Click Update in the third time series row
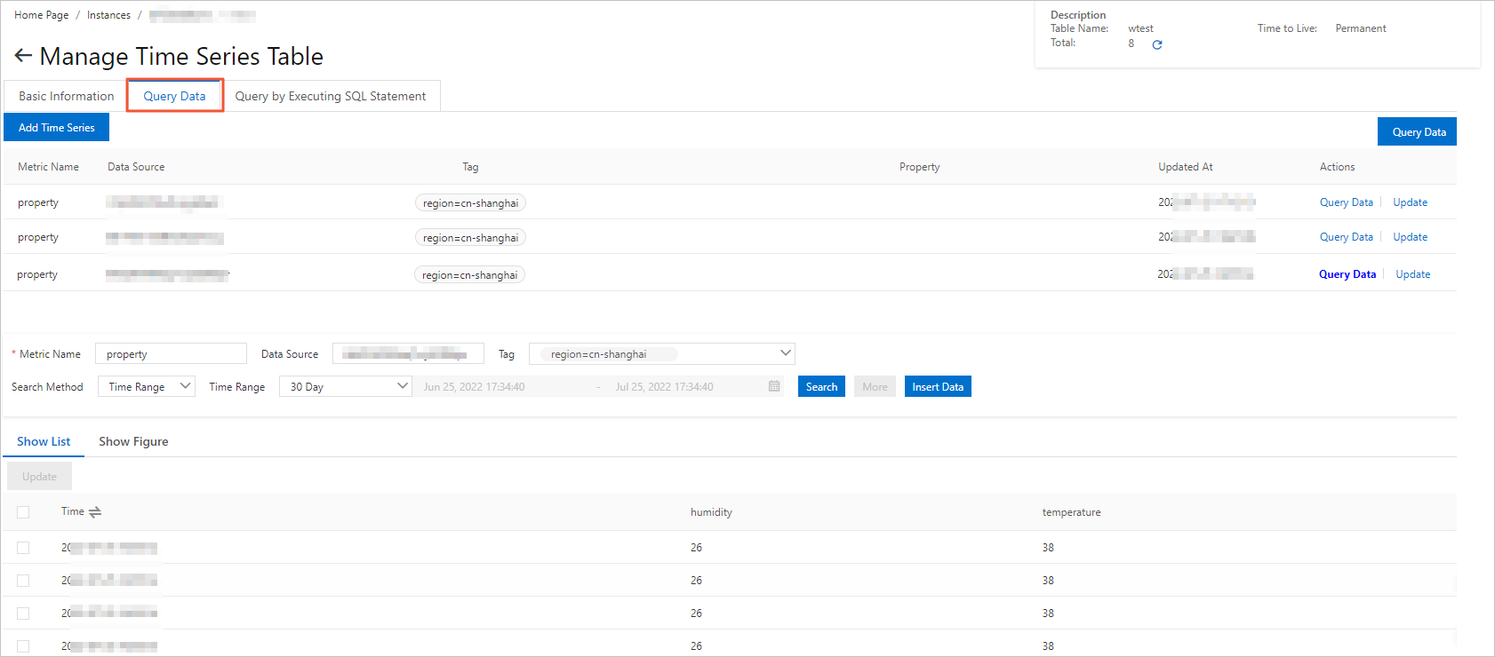This screenshot has width=1495, height=657. click(1413, 274)
